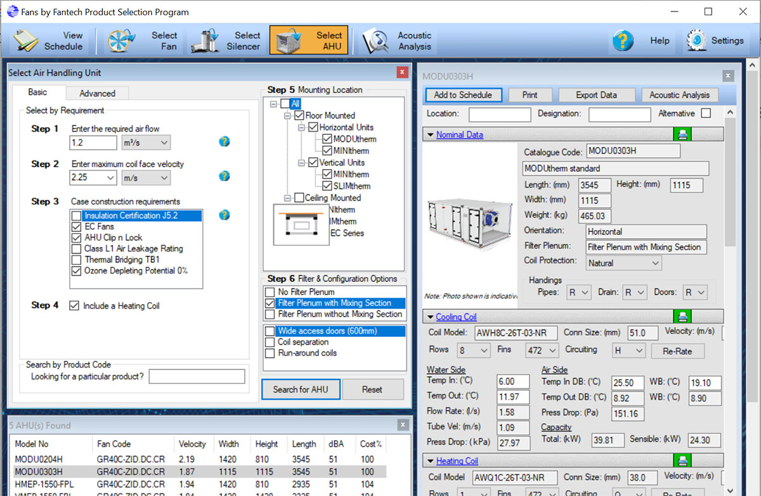Click the help icon beside Step 1 air flow
Viewport: 761px width, 496px height.
(x=224, y=141)
